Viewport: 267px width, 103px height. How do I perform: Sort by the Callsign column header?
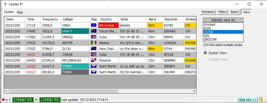pos(75,19)
